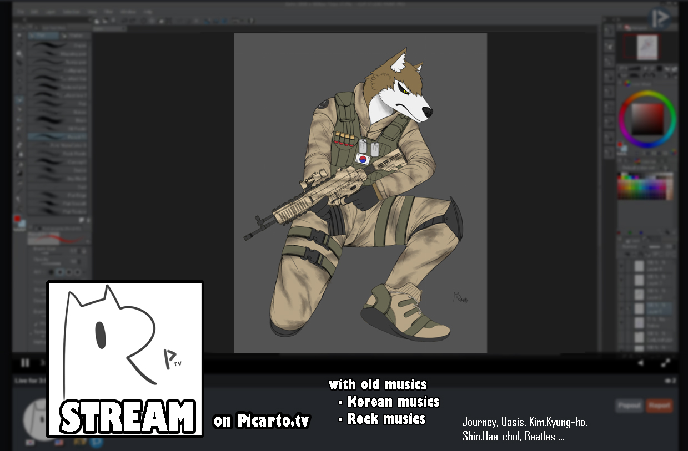Click the player volume speaker icon
This screenshot has width=688, height=451.
point(641,363)
